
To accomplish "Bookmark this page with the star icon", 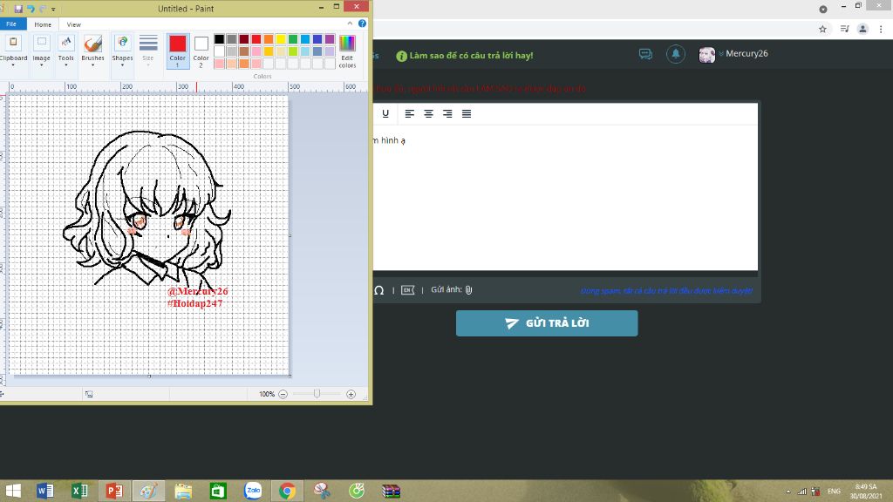I will [822, 29].
